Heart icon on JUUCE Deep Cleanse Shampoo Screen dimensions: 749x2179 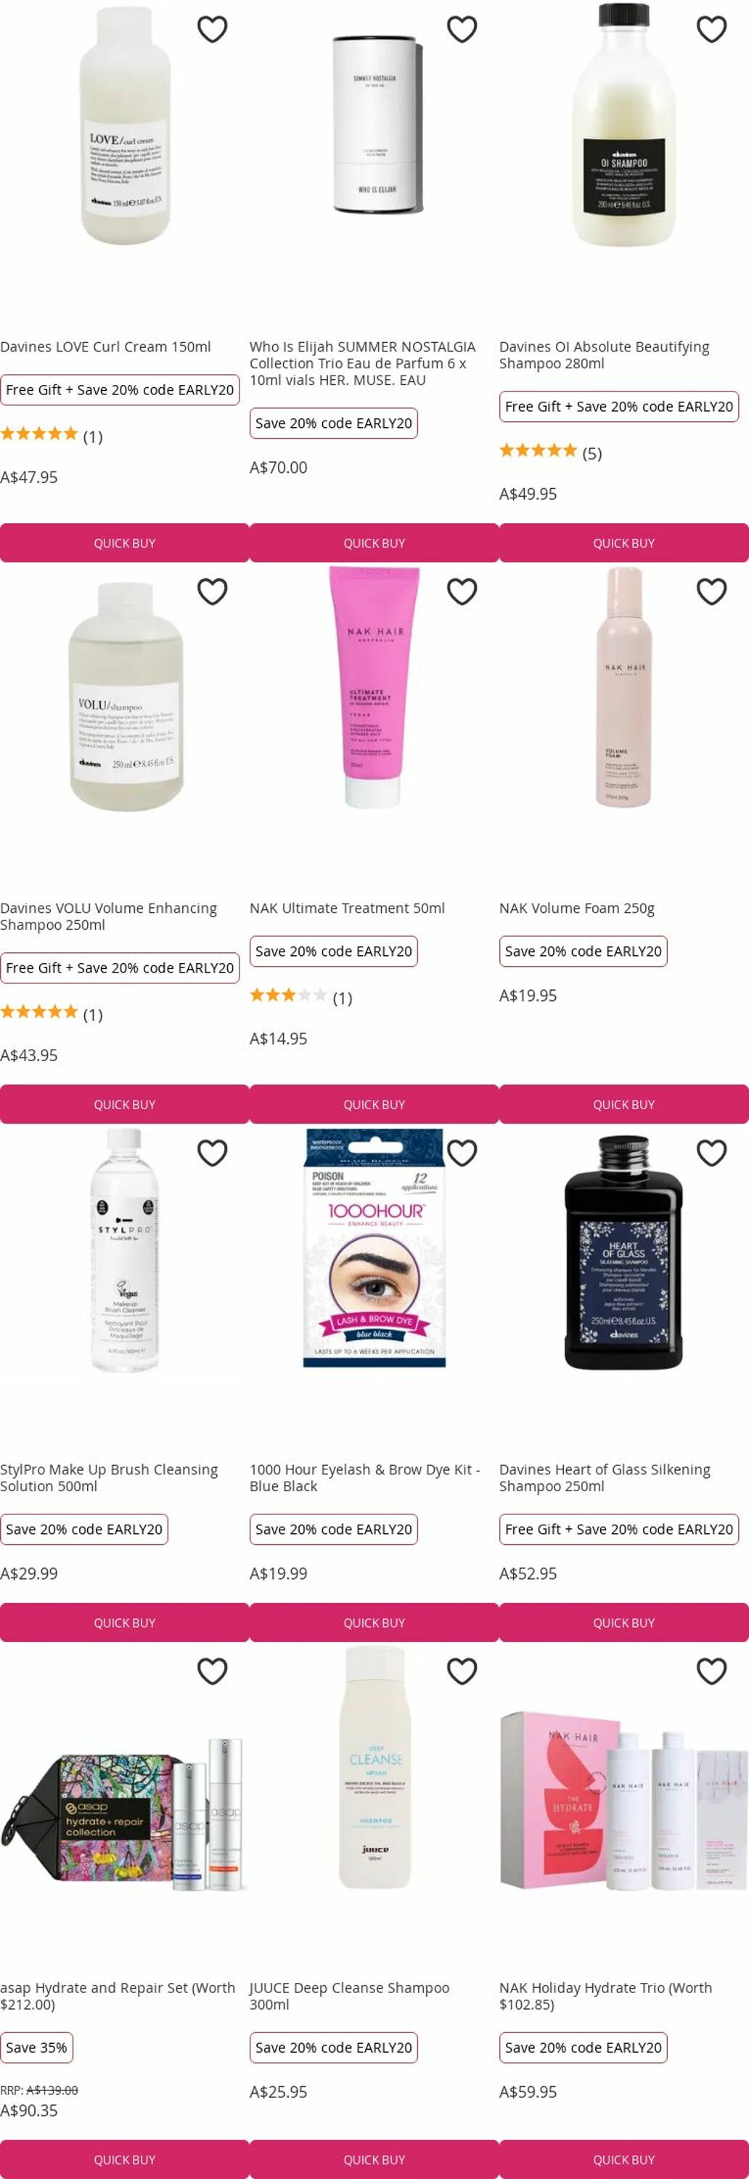462,1671
